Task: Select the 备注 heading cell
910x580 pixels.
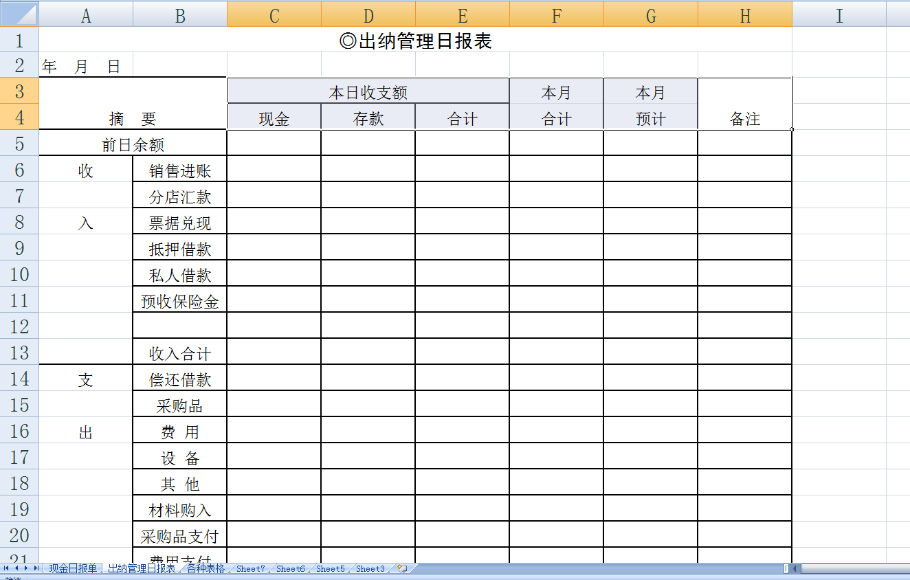Action: (x=745, y=104)
